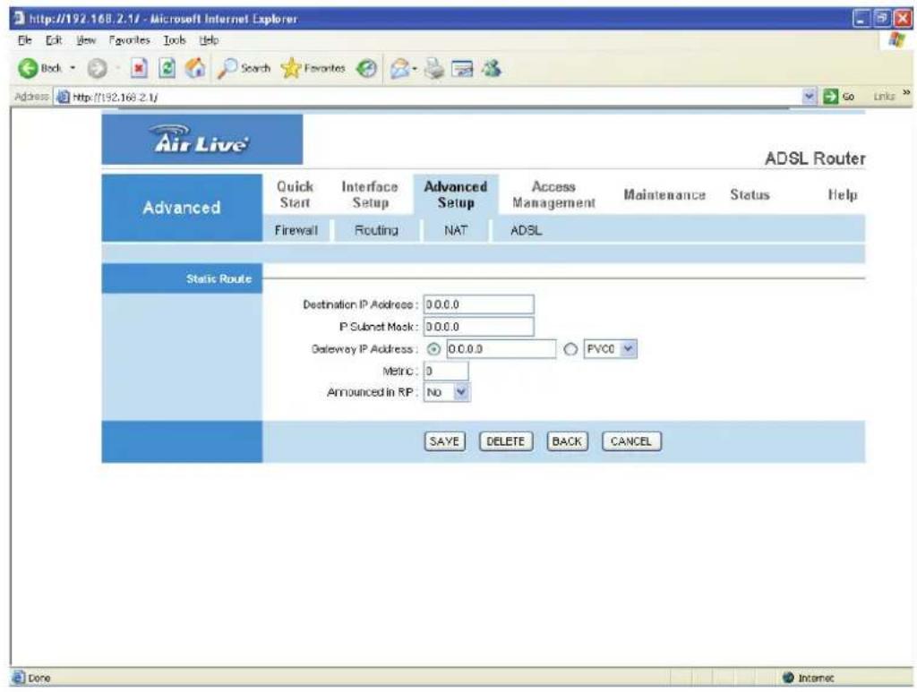Click the SAVE button

(x=444, y=441)
